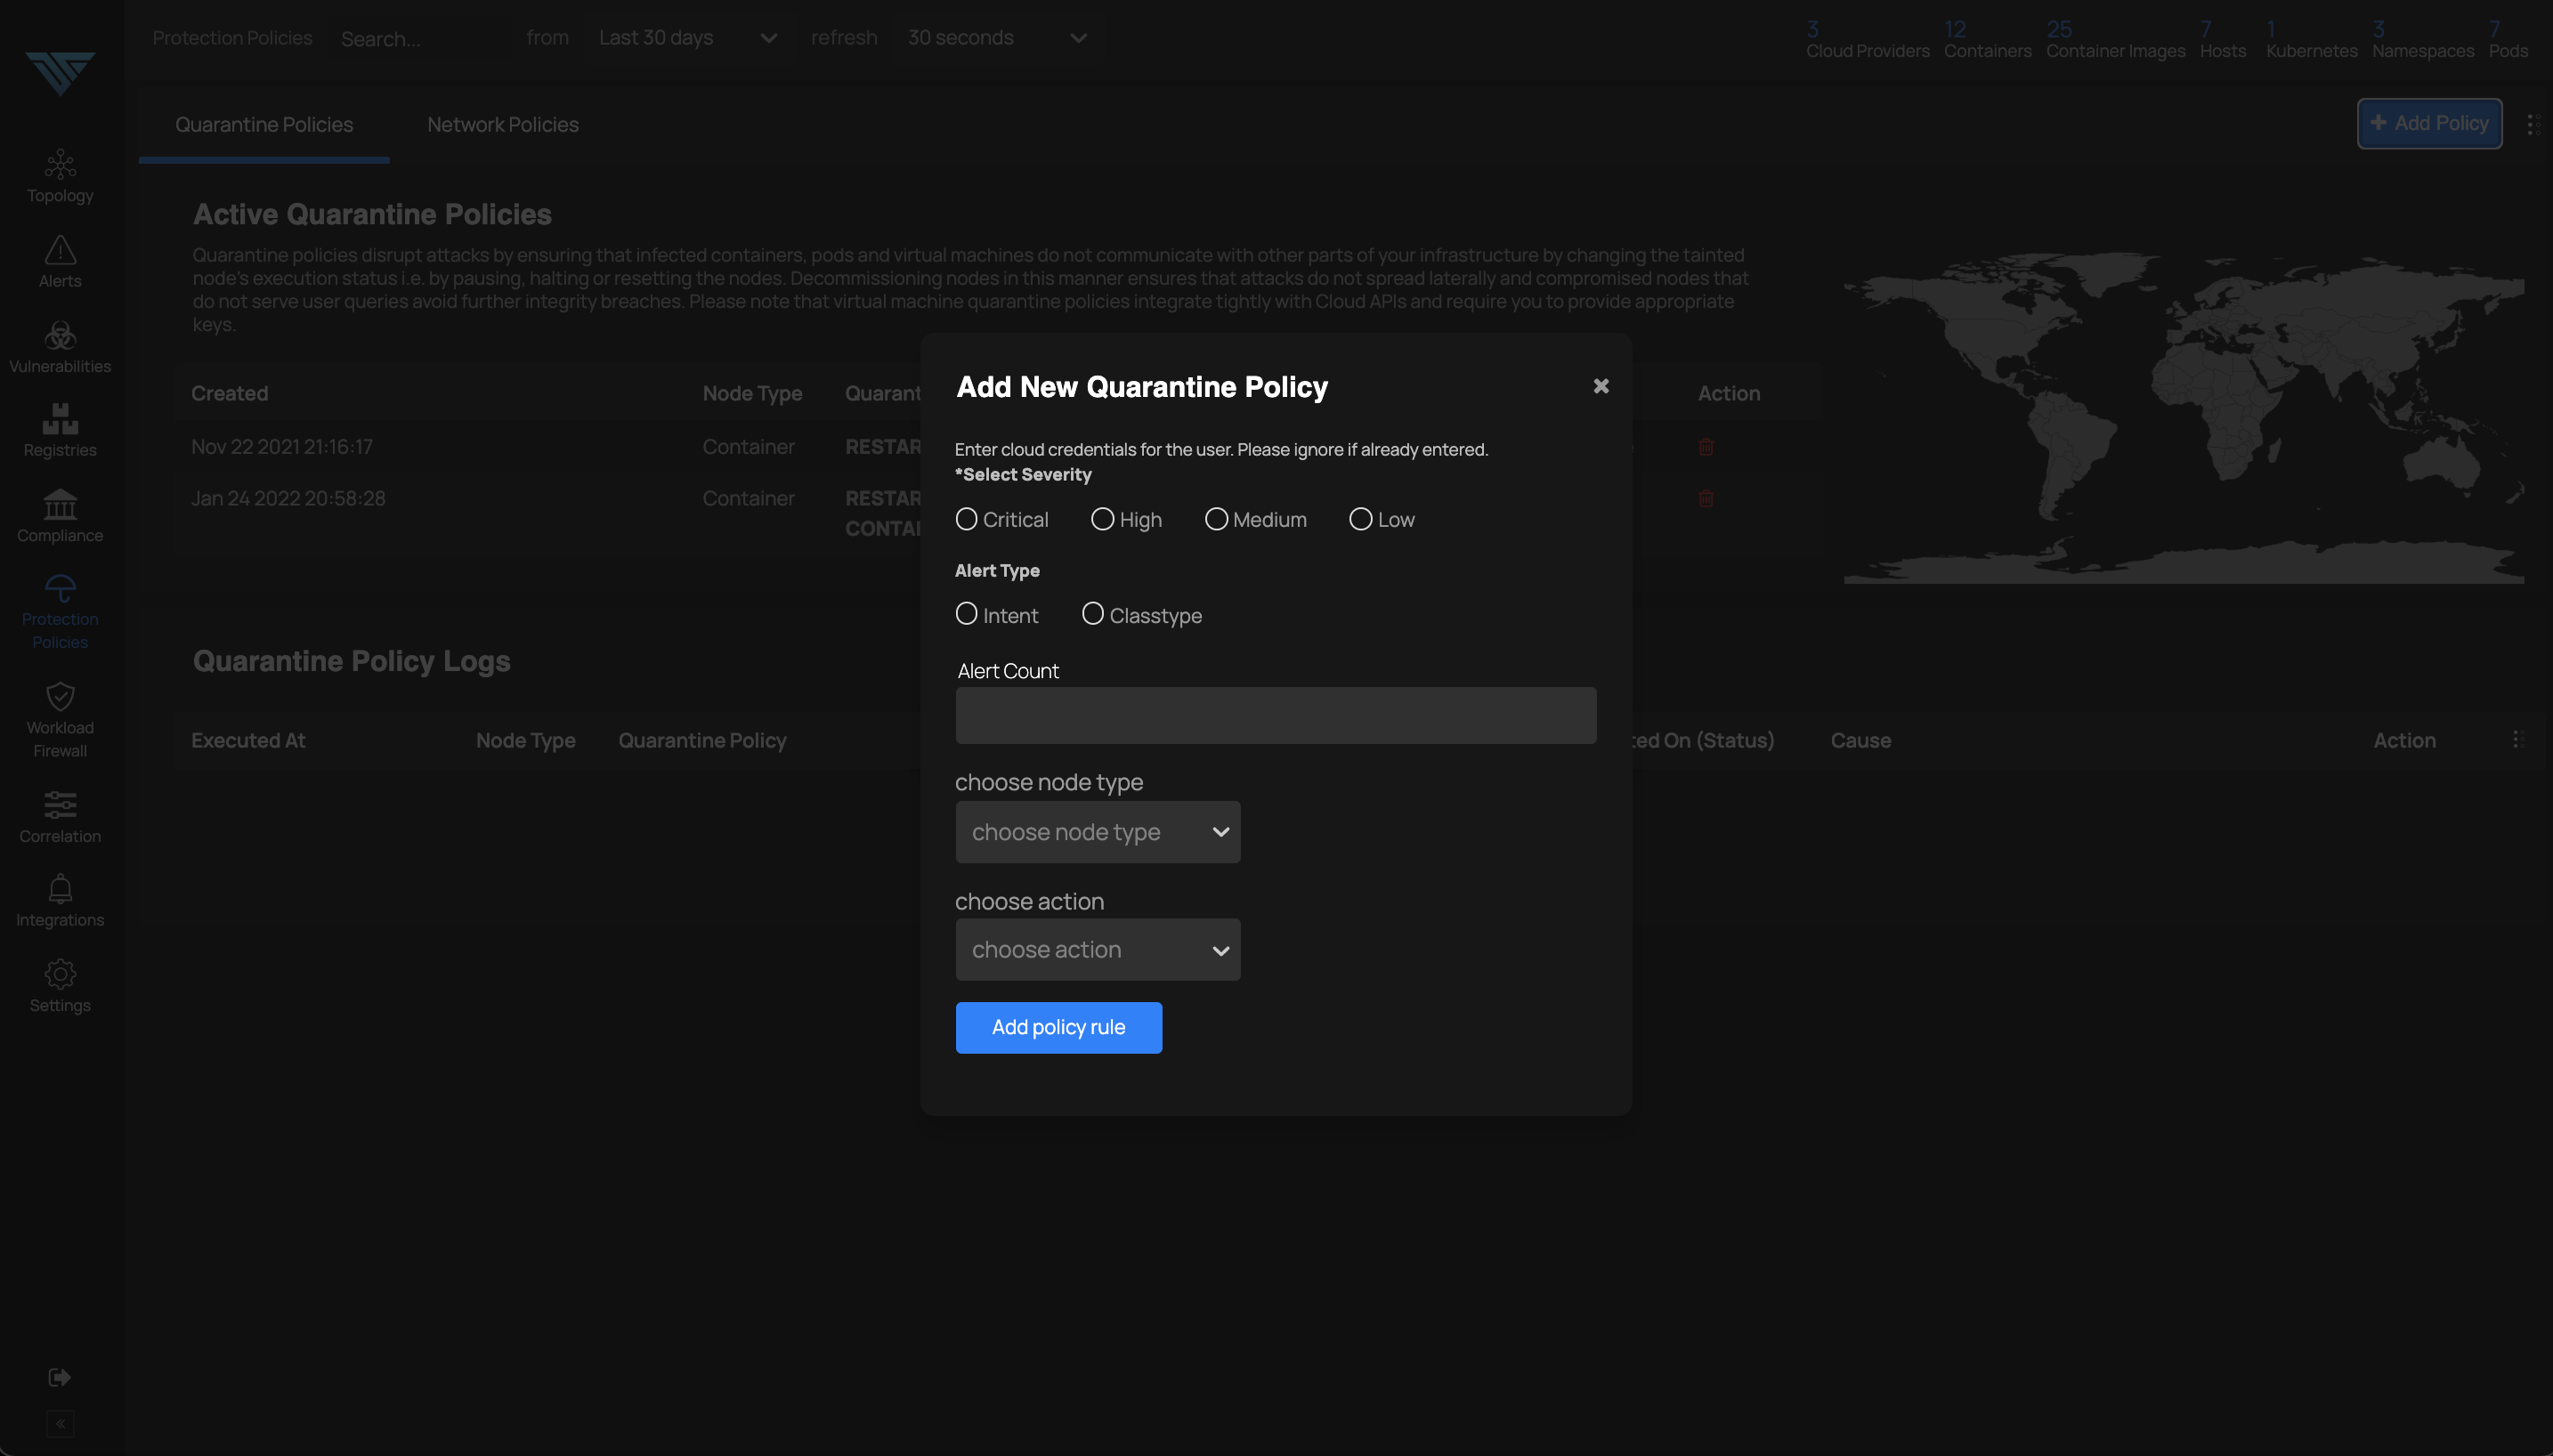The width and height of the screenshot is (2553, 1456).
Task: Delete the Jan 24 2022 policy
Action: pos(1706,498)
